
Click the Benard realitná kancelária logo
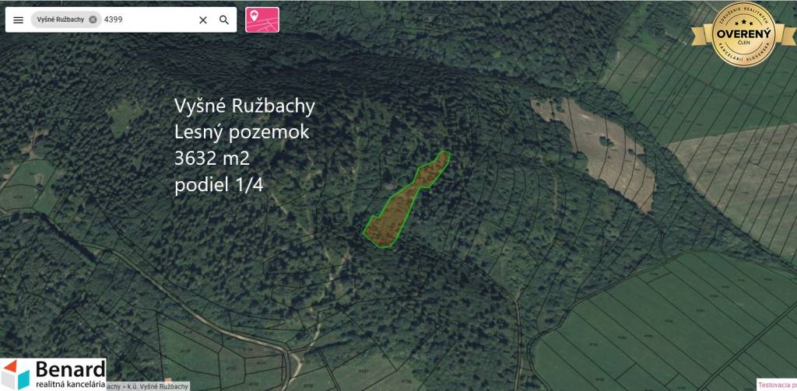(x=53, y=375)
